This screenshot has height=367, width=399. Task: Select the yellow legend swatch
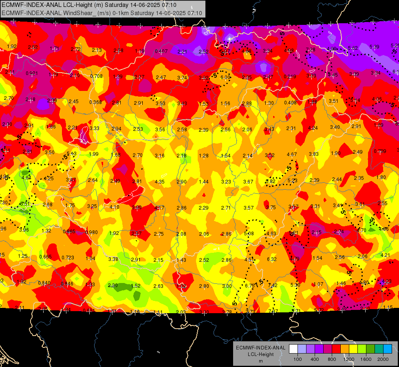click(353, 349)
